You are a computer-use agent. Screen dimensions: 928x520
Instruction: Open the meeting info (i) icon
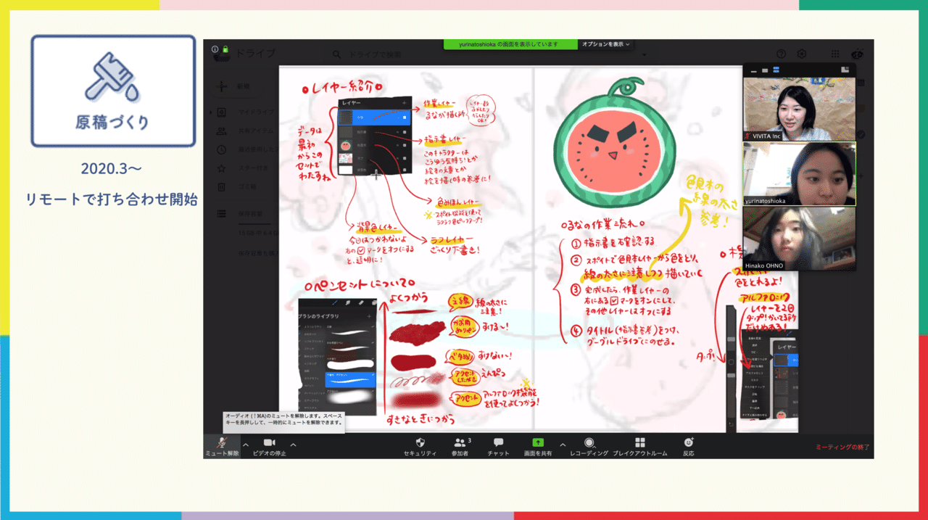(215, 49)
